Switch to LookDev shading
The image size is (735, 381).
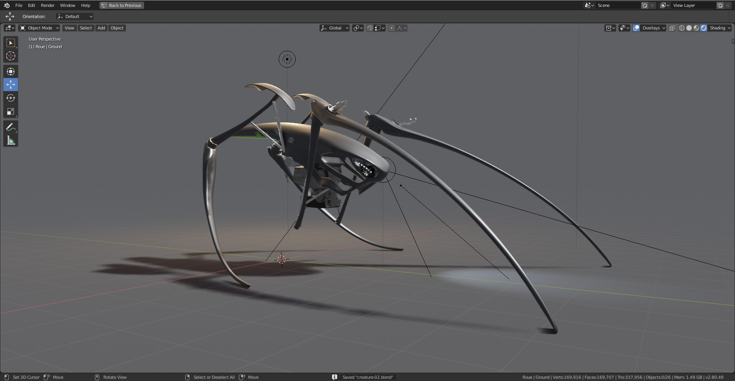click(x=696, y=28)
